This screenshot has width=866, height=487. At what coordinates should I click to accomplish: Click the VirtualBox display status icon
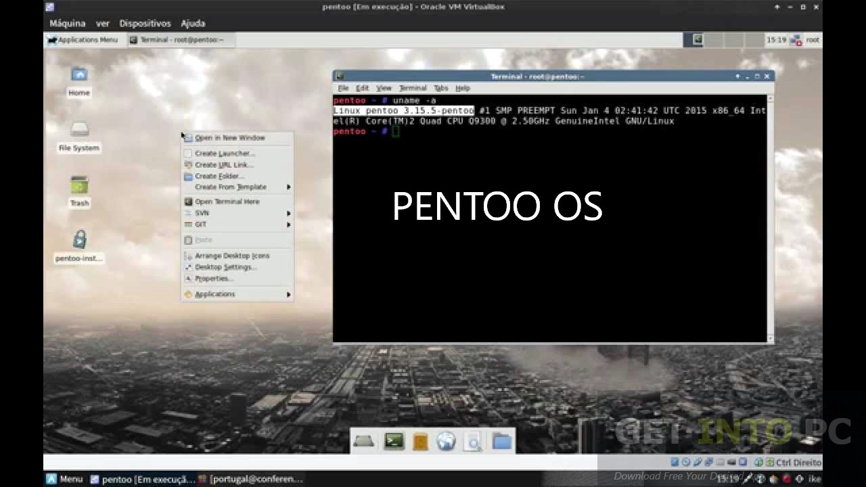(x=732, y=463)
